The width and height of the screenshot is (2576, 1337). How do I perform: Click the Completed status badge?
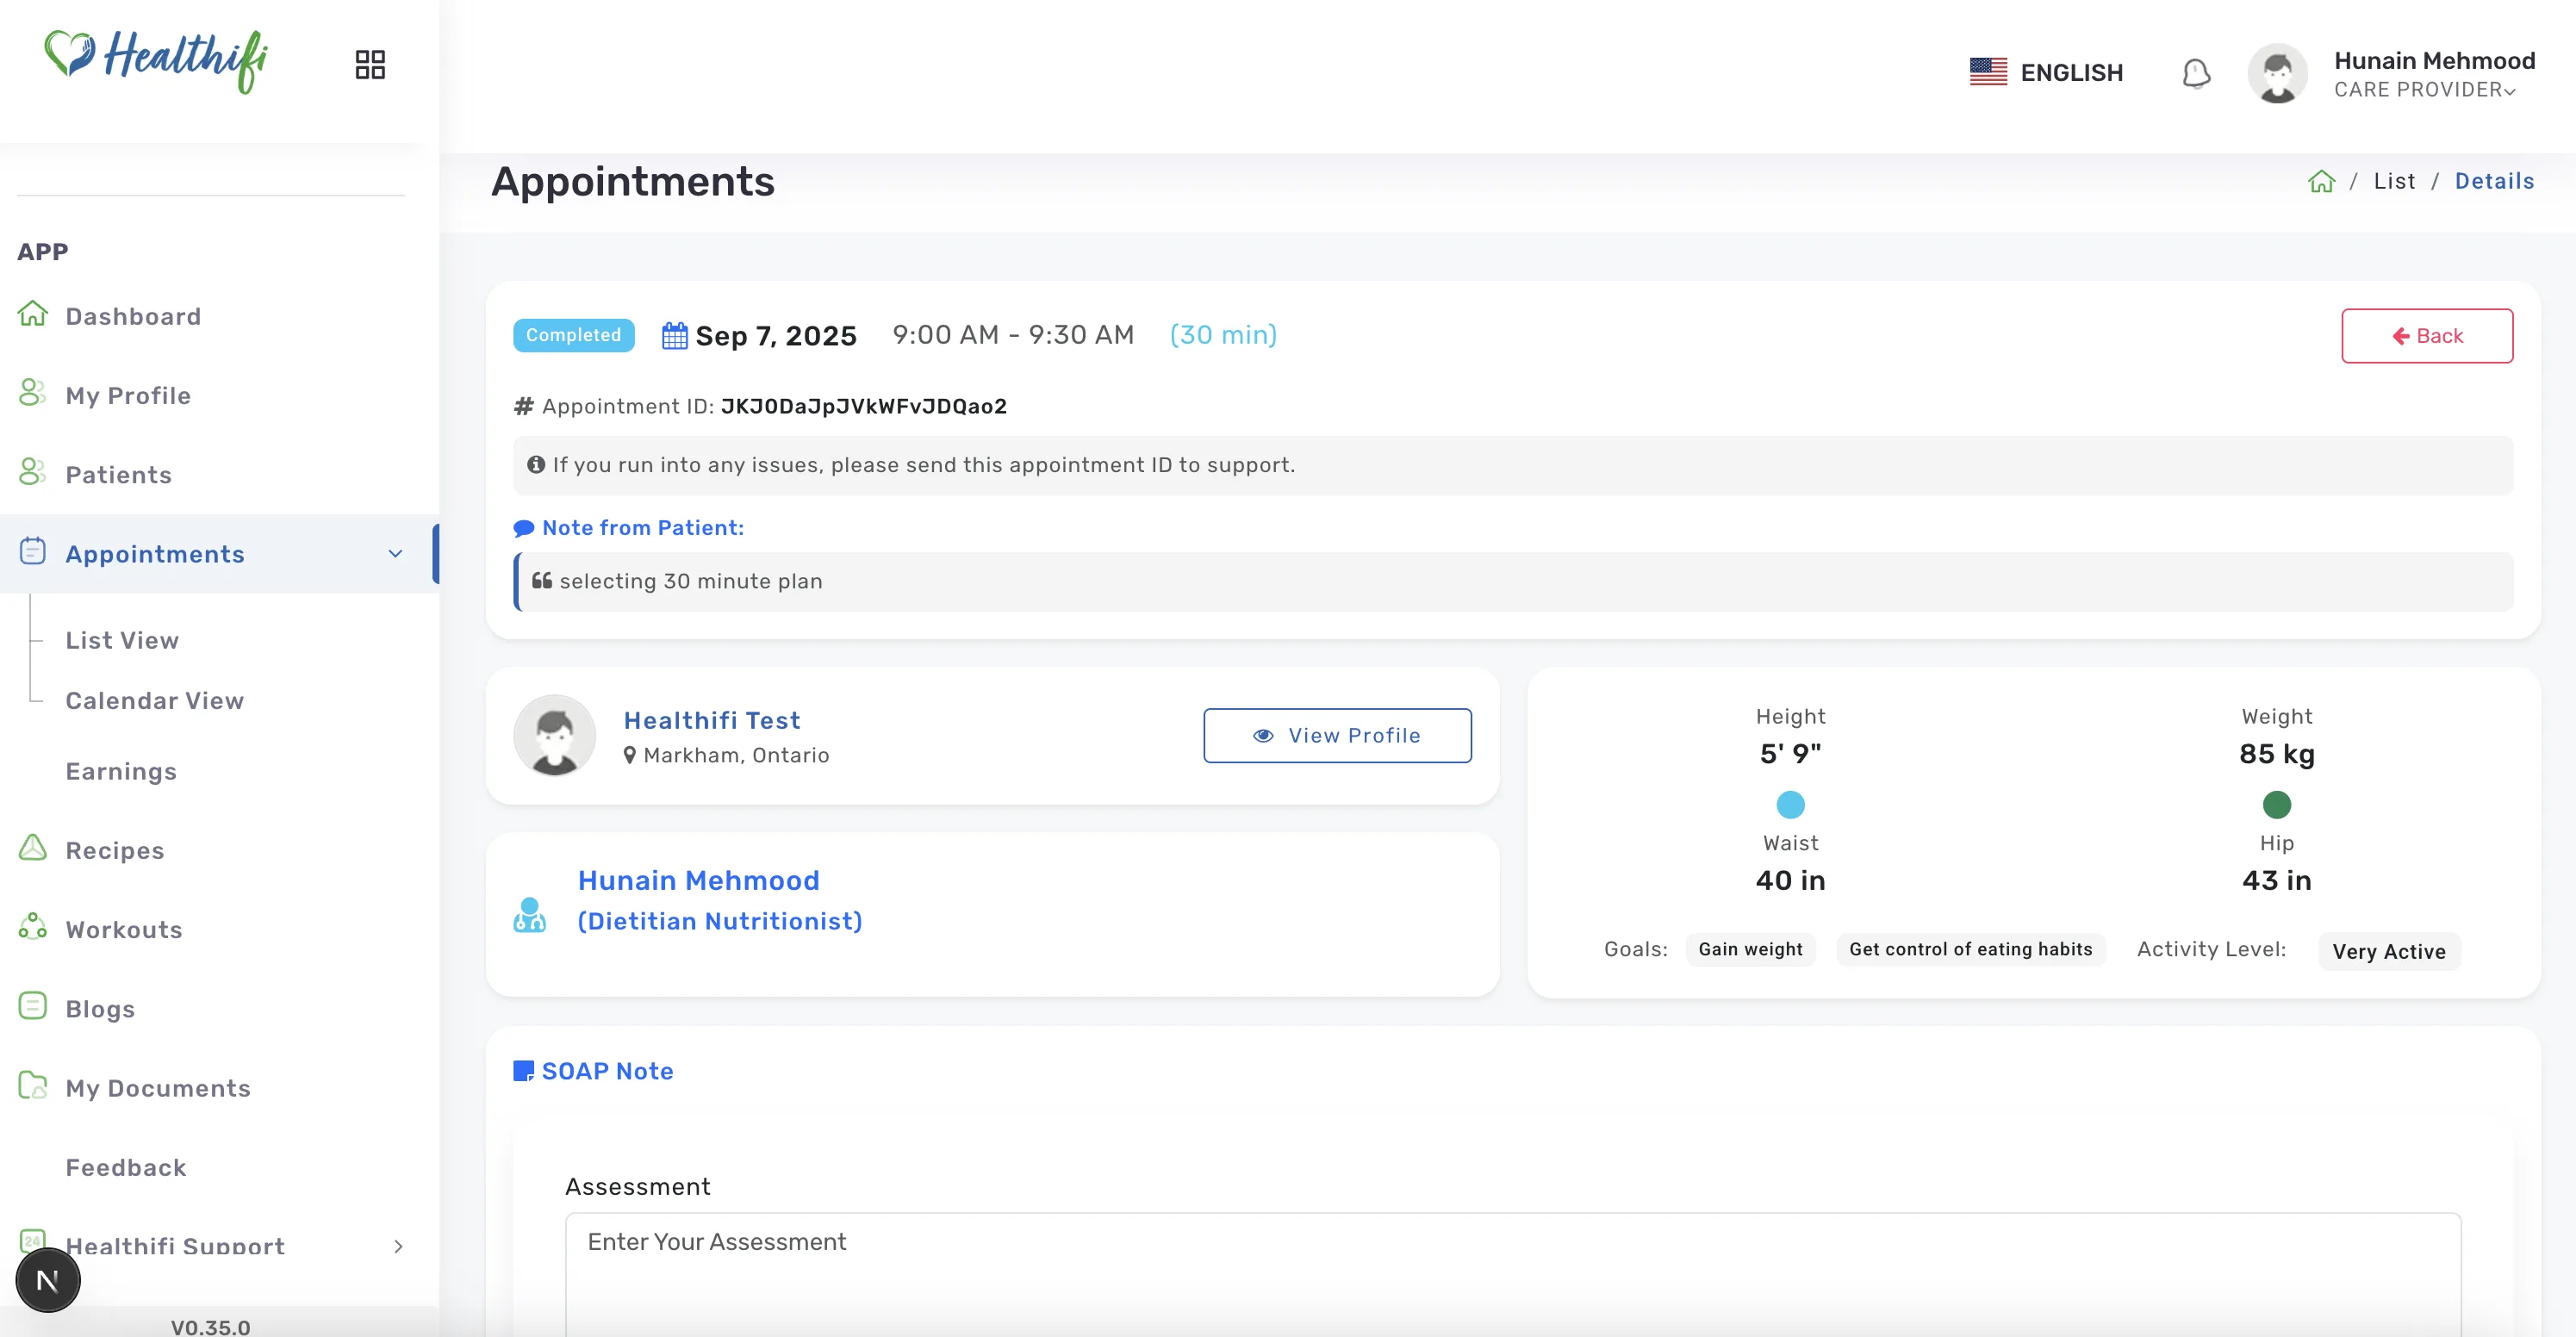pos(573,335)
